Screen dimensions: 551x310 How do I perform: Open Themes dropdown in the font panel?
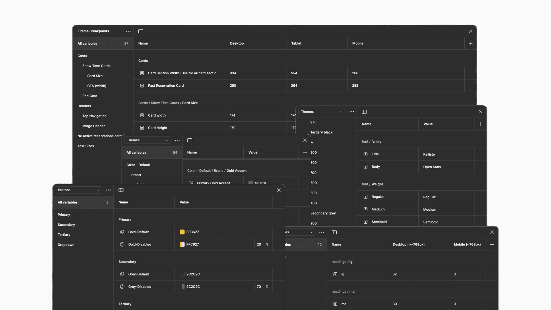(321, 112)
